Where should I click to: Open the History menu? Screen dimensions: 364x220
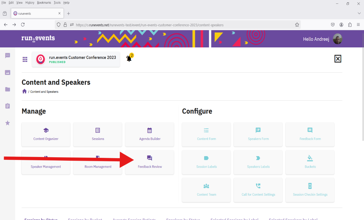click(30, 3)
